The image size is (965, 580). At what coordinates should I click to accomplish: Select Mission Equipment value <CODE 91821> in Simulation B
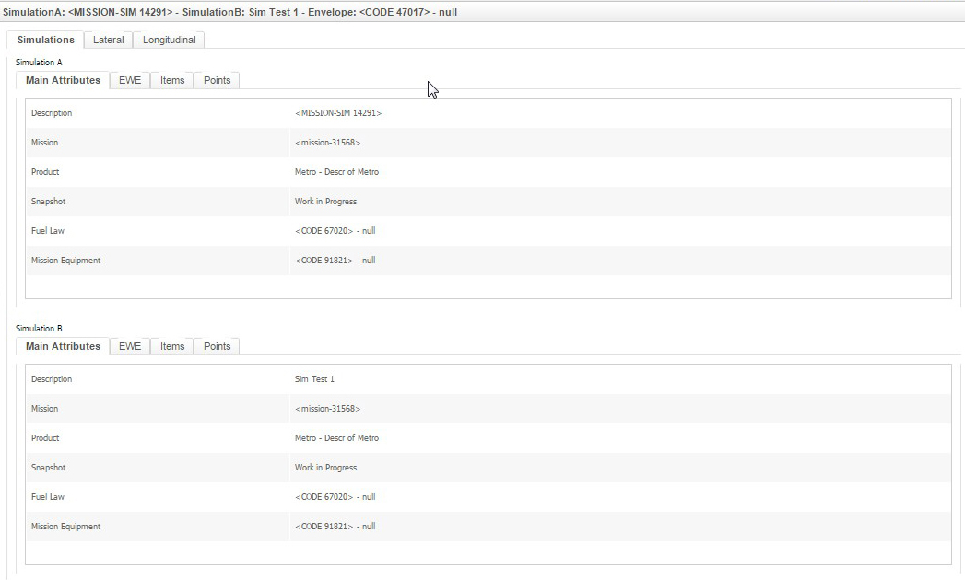[x=335, y=527]
